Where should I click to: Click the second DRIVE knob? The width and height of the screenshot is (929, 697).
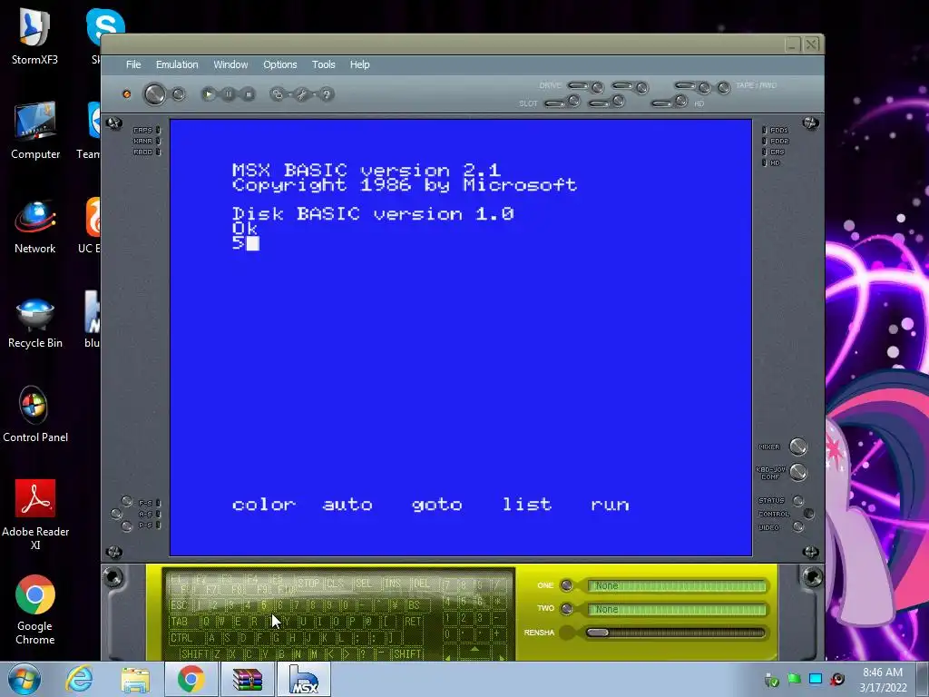coord(641,88)
